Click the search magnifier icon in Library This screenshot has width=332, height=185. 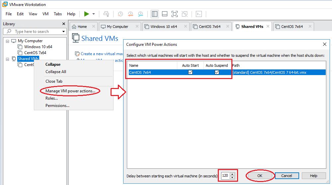pos(9,31)
